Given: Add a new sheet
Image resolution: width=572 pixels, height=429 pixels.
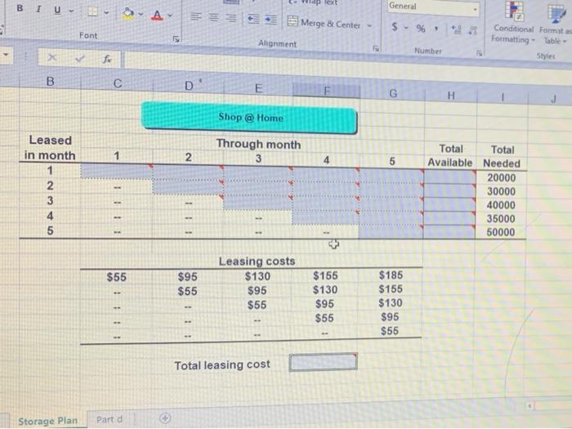Looking at the screenshot, I should (165, 418).
